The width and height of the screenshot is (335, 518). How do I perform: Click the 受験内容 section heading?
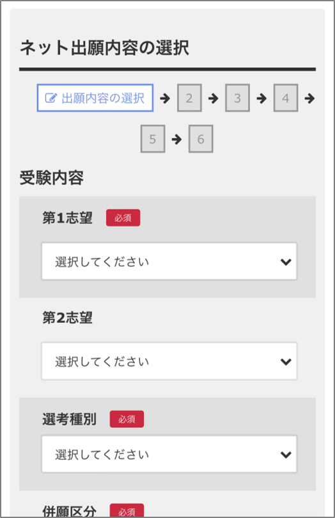[x=52, y=178]
